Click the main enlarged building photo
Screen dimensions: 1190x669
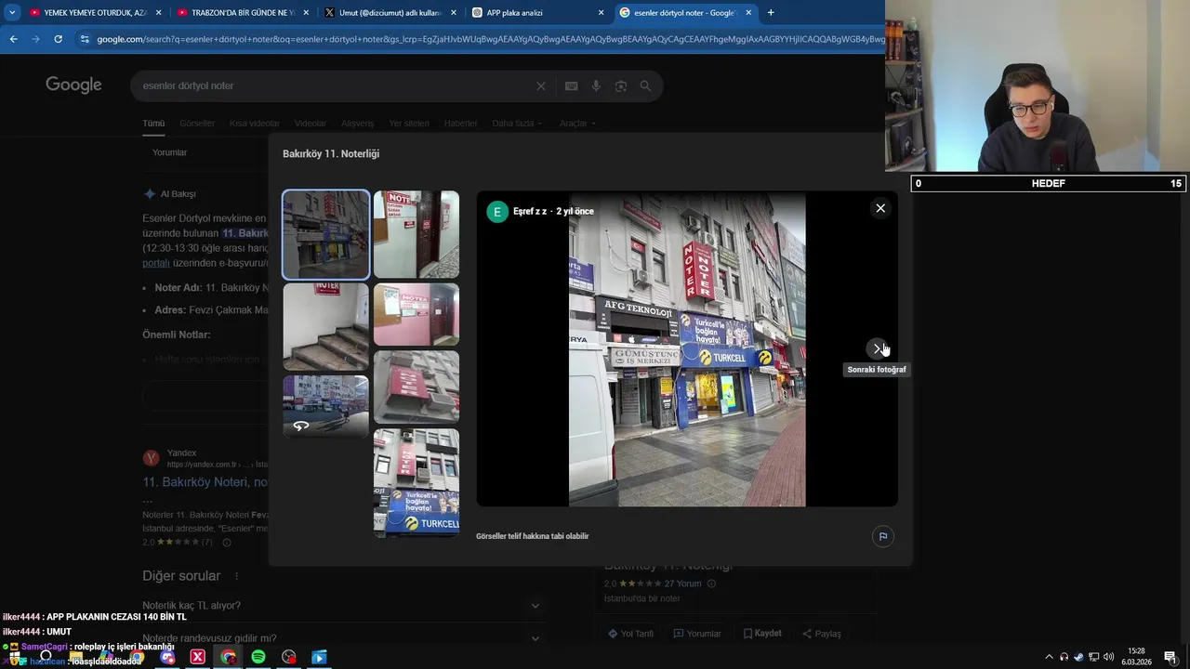pyautogui.click(x=687, y=349)
